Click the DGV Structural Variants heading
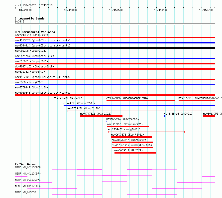This screenshot has height=198, width=222. pyautogui.click(x=35, y=32)
